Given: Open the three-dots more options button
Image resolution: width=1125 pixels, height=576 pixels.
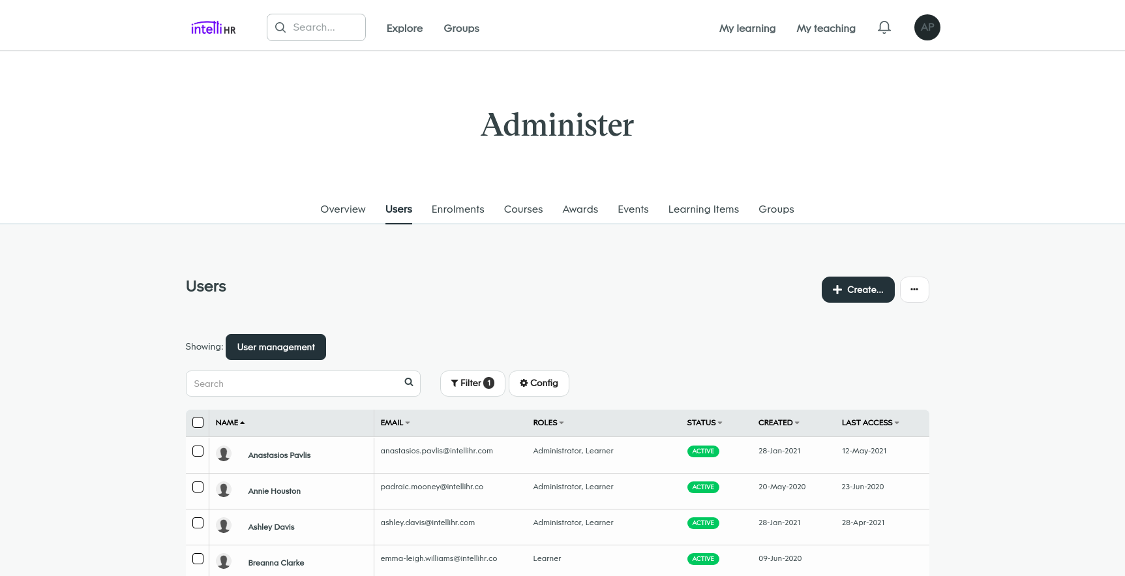Looking at the screenshot, I should point(914,290).
